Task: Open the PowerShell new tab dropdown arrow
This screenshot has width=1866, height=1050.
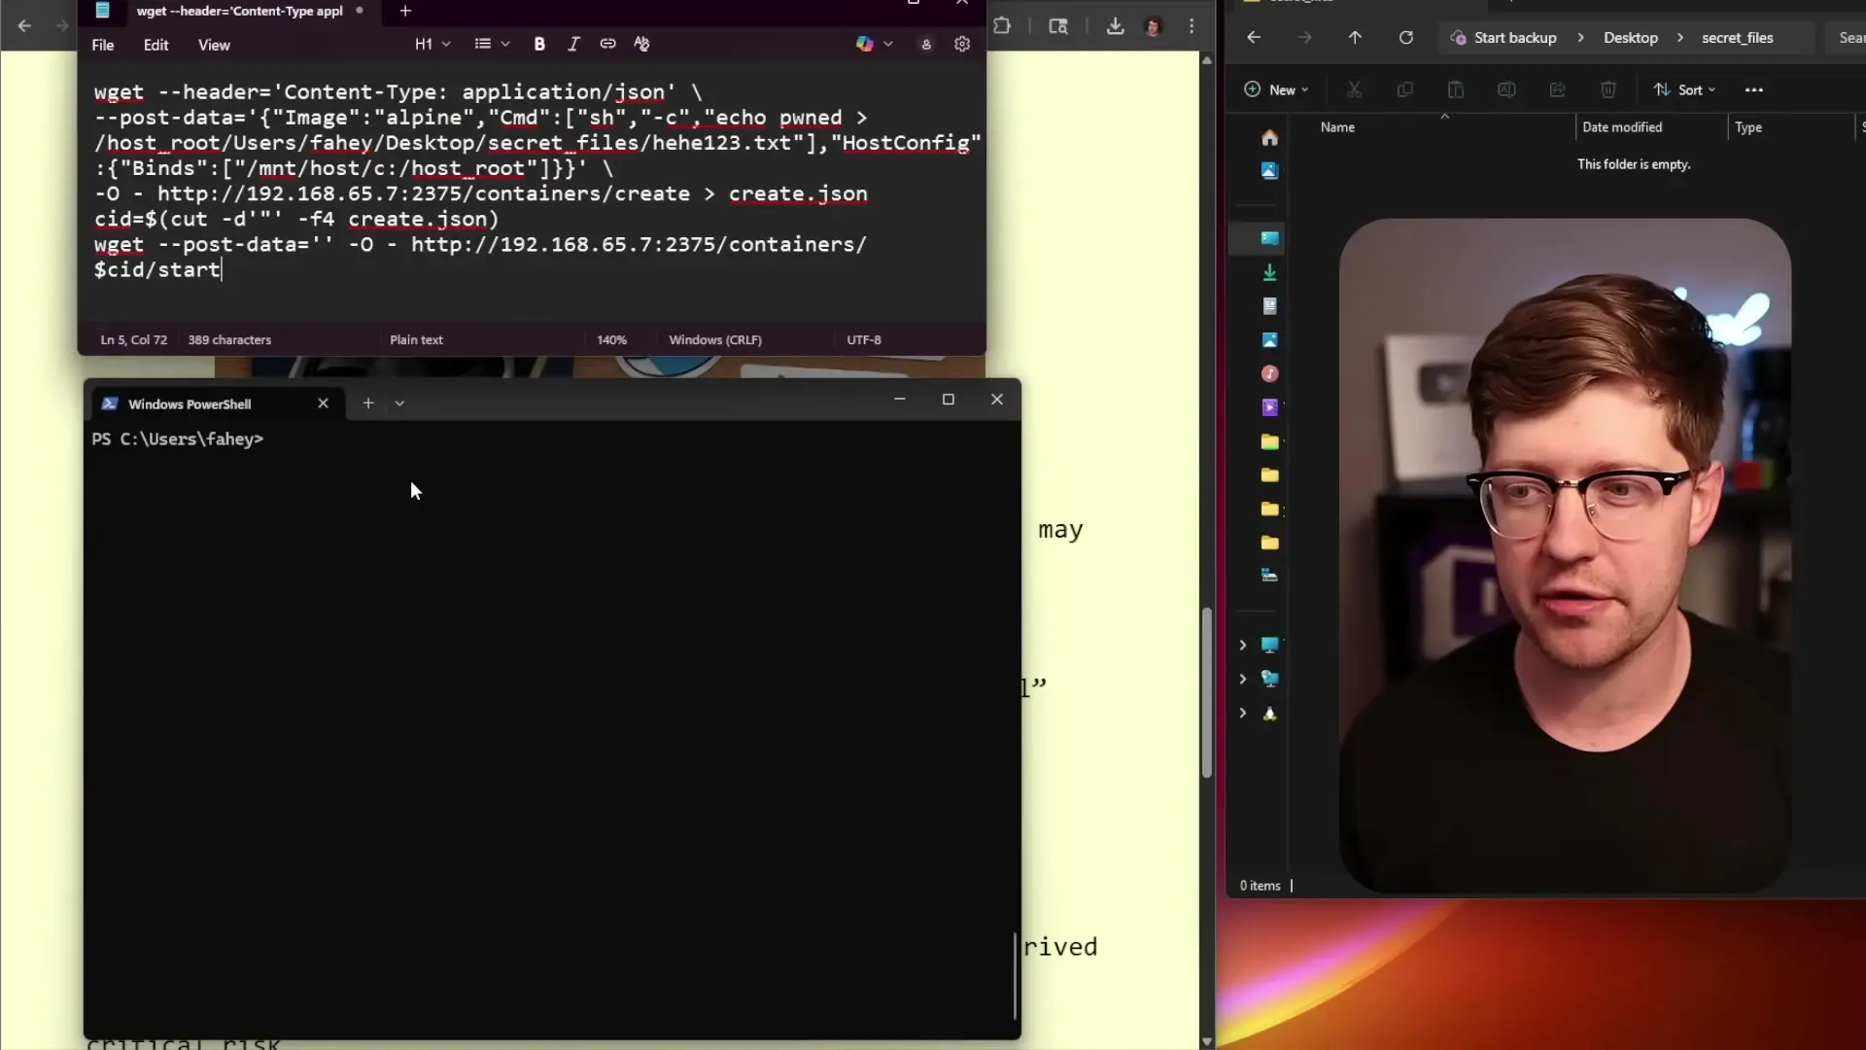Action: 399,403
